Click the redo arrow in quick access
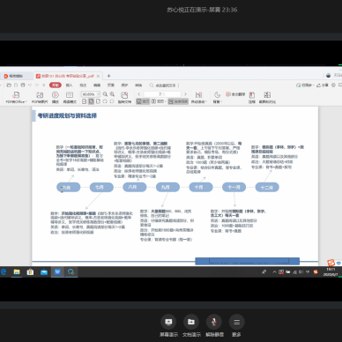The image size is (342, 342). [37, 85]
